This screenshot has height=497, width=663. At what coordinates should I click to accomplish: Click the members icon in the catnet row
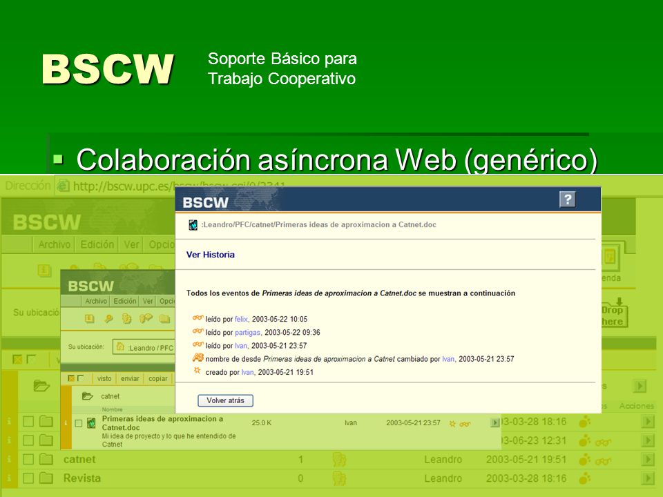339,460
